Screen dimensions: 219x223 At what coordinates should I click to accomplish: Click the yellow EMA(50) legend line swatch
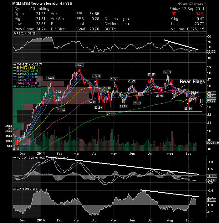tap(15, 68)
